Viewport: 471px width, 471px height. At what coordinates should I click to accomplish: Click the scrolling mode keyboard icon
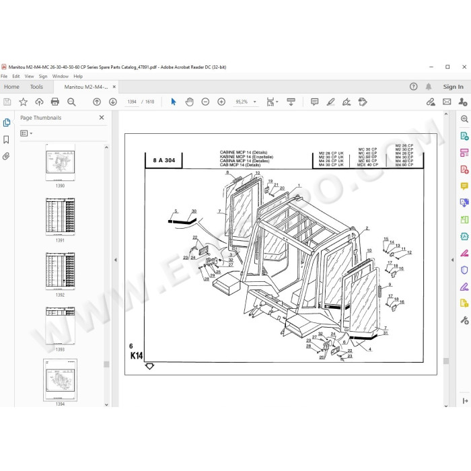click(291, 102)
